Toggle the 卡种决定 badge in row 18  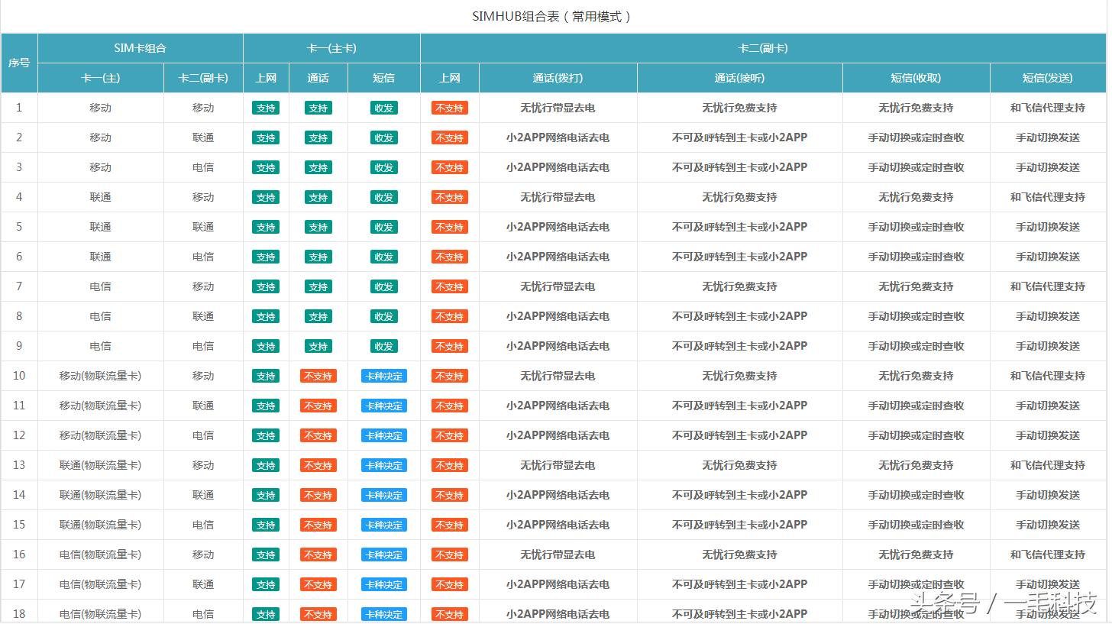[383, 614]
